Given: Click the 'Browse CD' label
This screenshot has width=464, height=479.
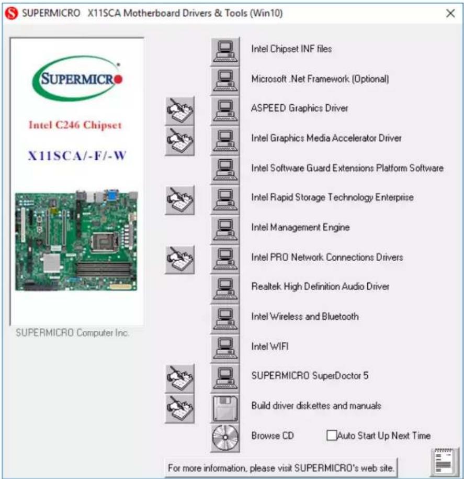Looking at the screenshot, I should 273,436.
